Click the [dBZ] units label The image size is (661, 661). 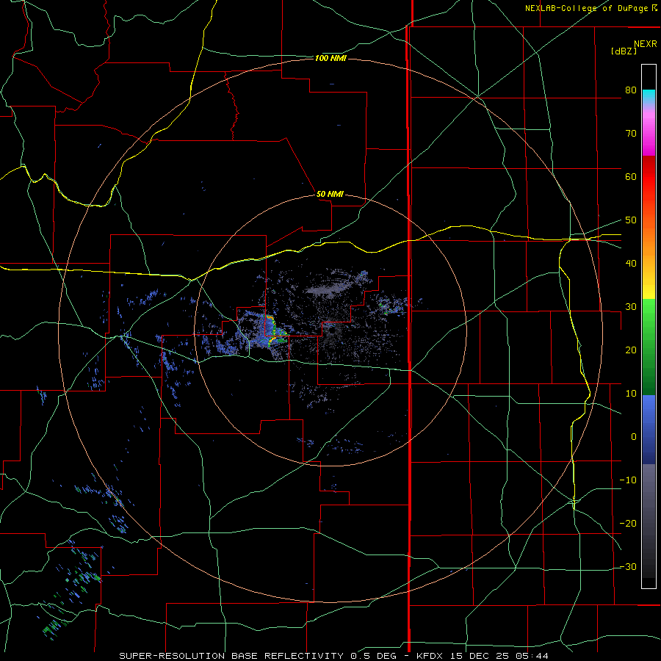point(624,51)
